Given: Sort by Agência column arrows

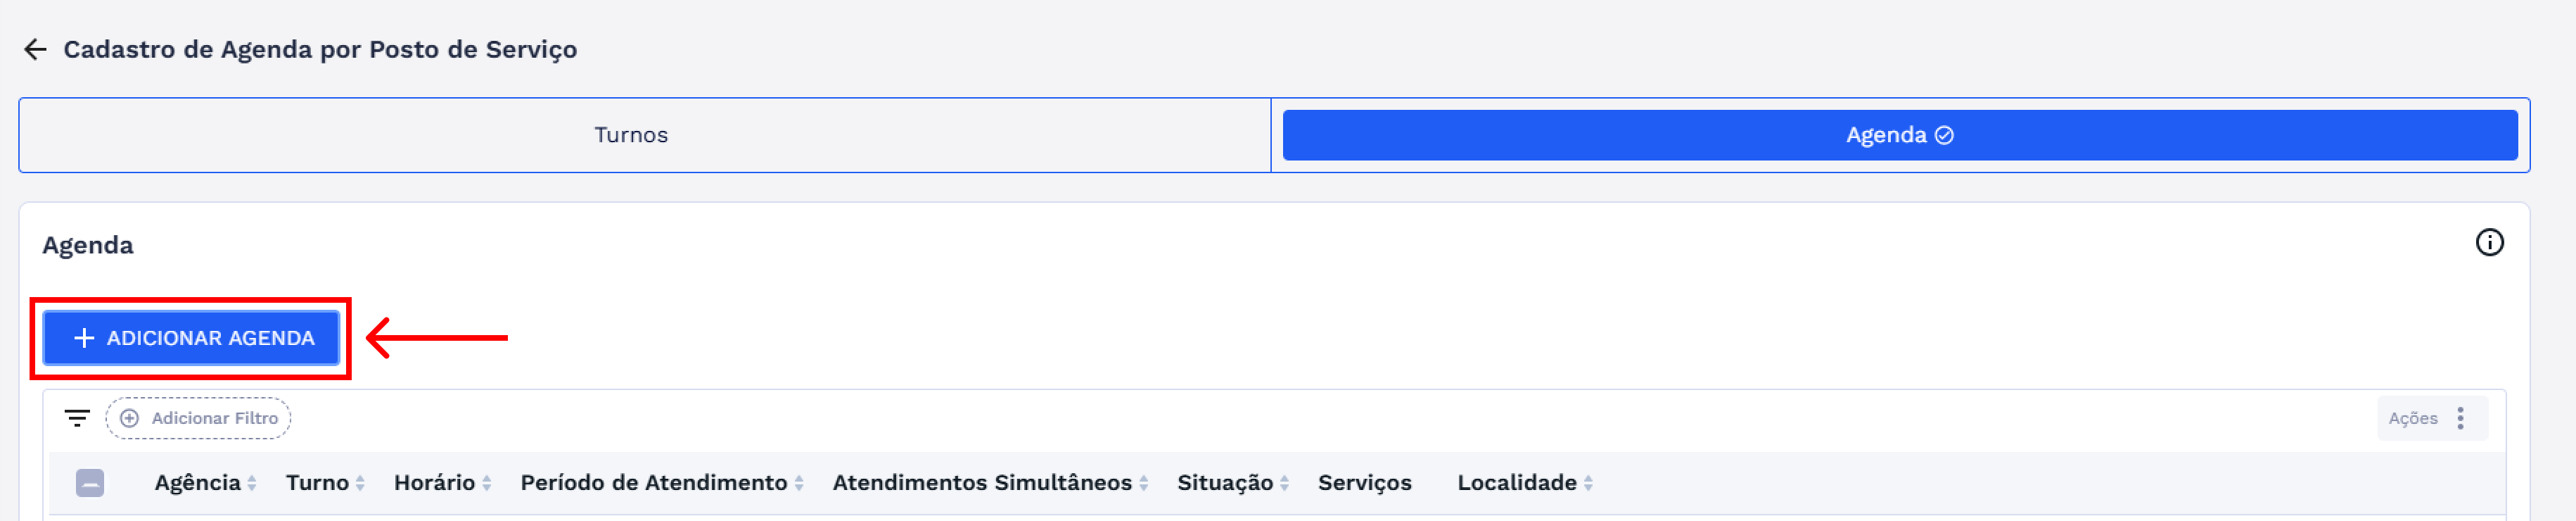Looking at the screenshot, I should [252, 484].
